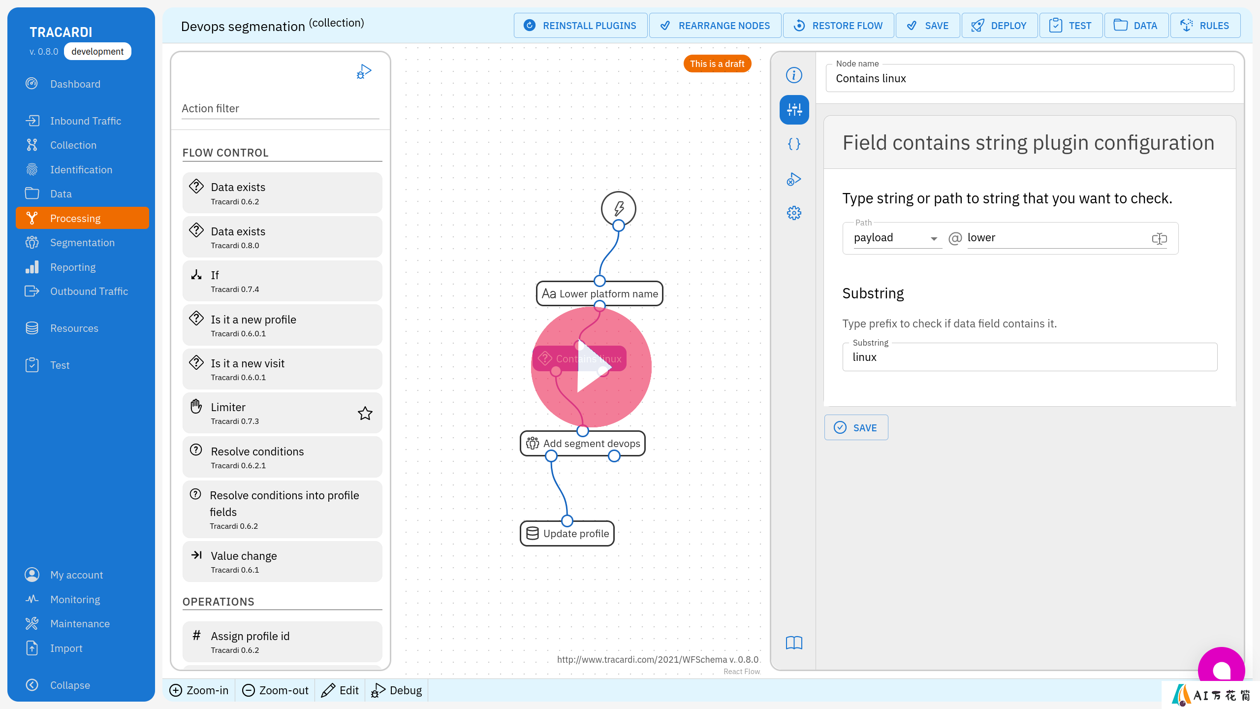
Task: Open Data in the sidebar
Action: click(82, 194)
